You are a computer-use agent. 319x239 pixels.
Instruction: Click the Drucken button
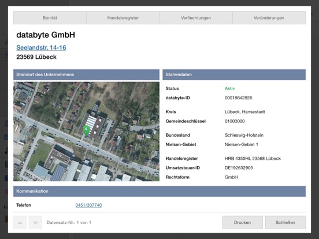pyautogui.click(x=242, y=222)
